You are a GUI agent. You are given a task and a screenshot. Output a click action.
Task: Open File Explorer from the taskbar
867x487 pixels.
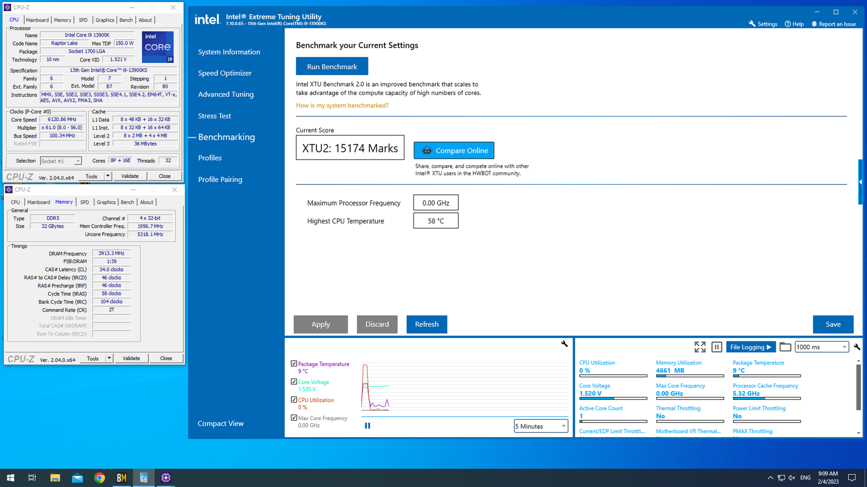55,478
